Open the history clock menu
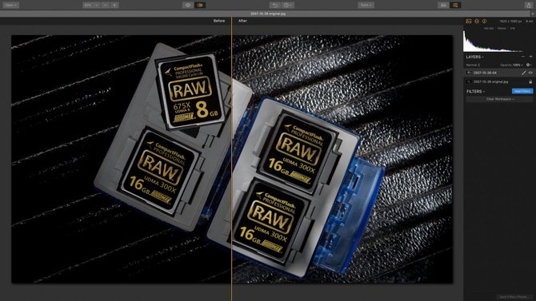The image size is (536, 301). [288, 5]
